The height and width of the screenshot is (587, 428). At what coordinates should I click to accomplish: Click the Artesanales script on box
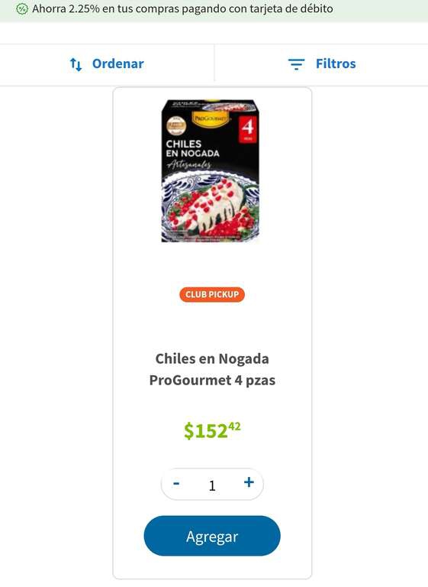[189, 165]
